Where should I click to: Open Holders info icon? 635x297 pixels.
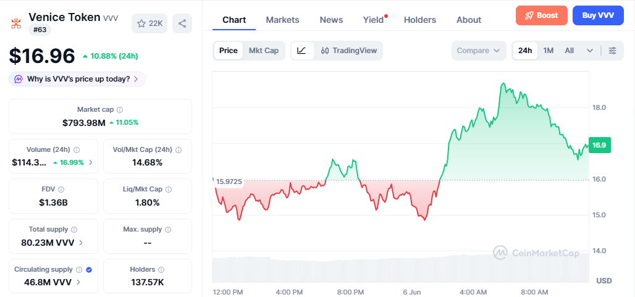pos(161,269)
